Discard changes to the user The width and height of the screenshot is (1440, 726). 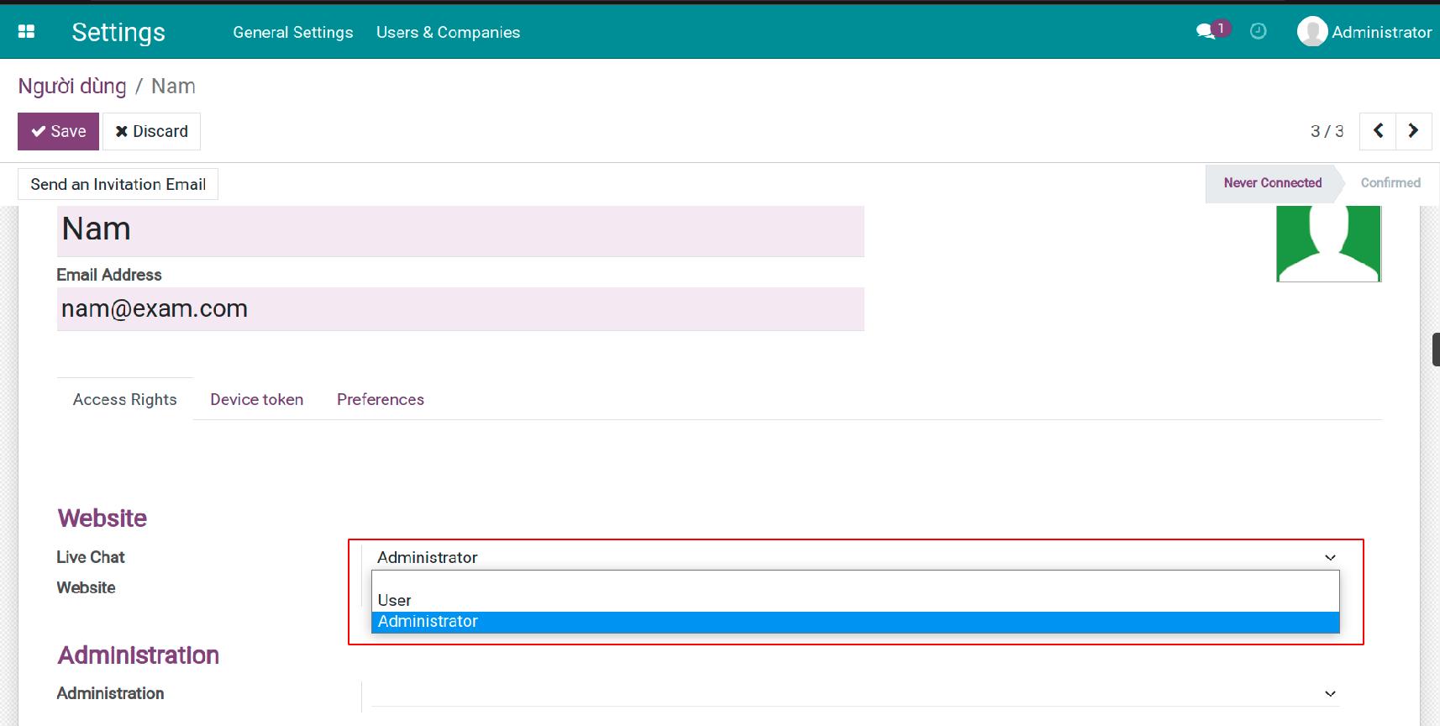pos(151,131)
